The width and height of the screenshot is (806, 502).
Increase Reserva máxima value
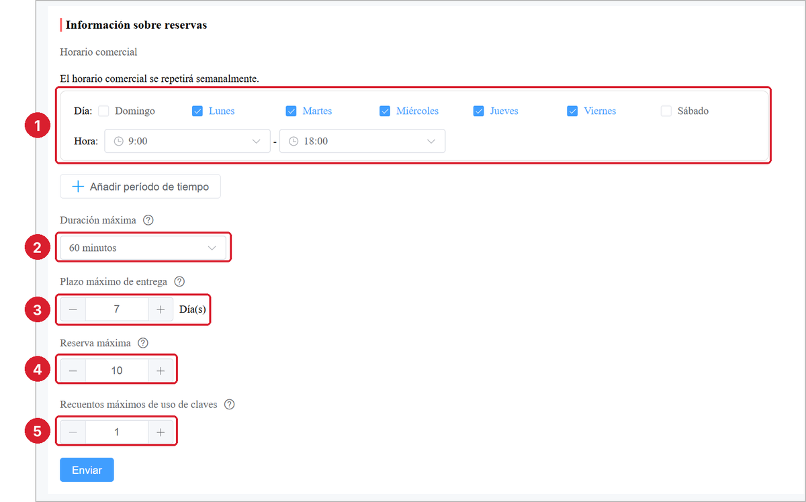click(x=161, y=370)
